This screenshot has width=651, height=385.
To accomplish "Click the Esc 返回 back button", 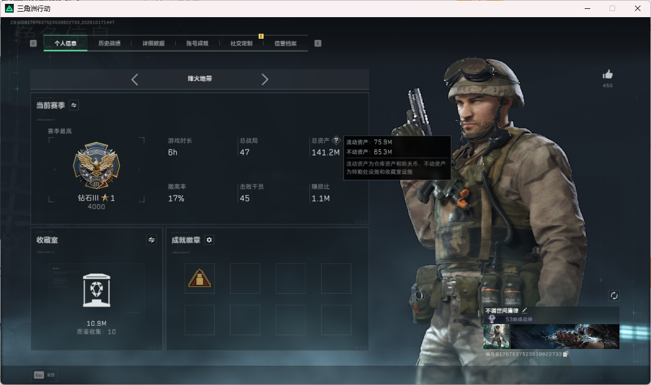I will pos(44,375).
